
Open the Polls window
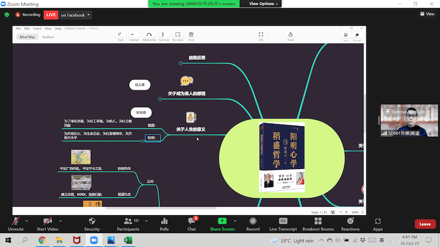click(164, 223)
